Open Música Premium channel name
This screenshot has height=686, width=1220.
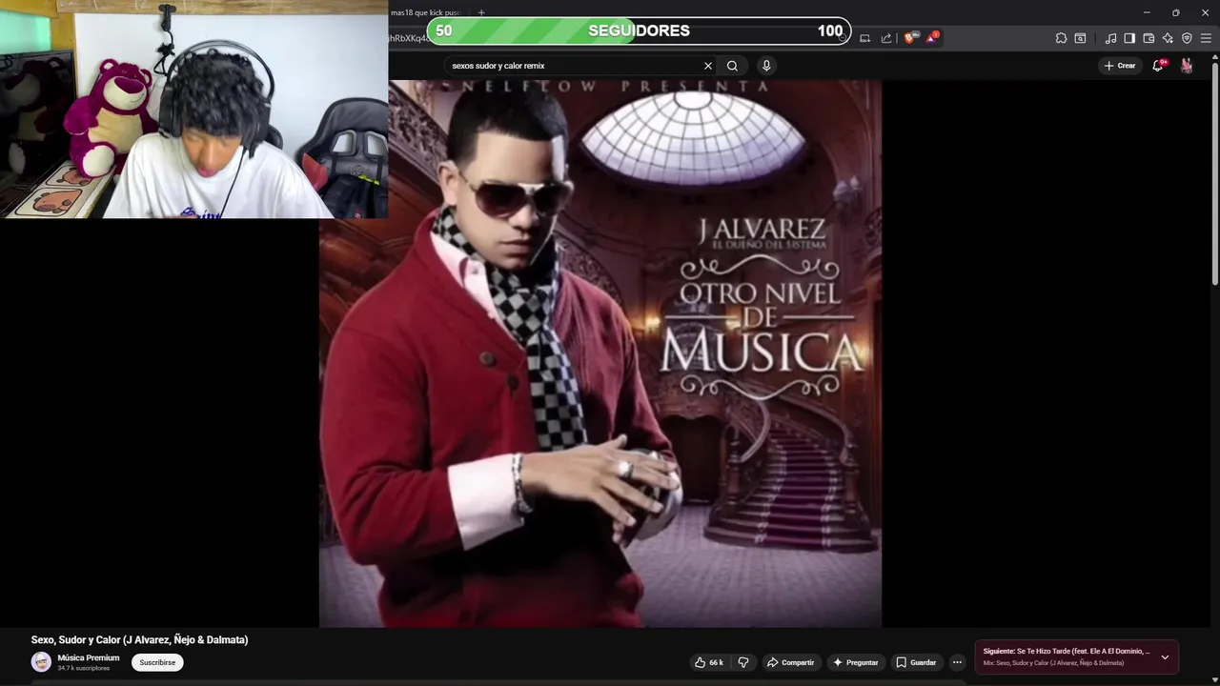coord(89,657)
